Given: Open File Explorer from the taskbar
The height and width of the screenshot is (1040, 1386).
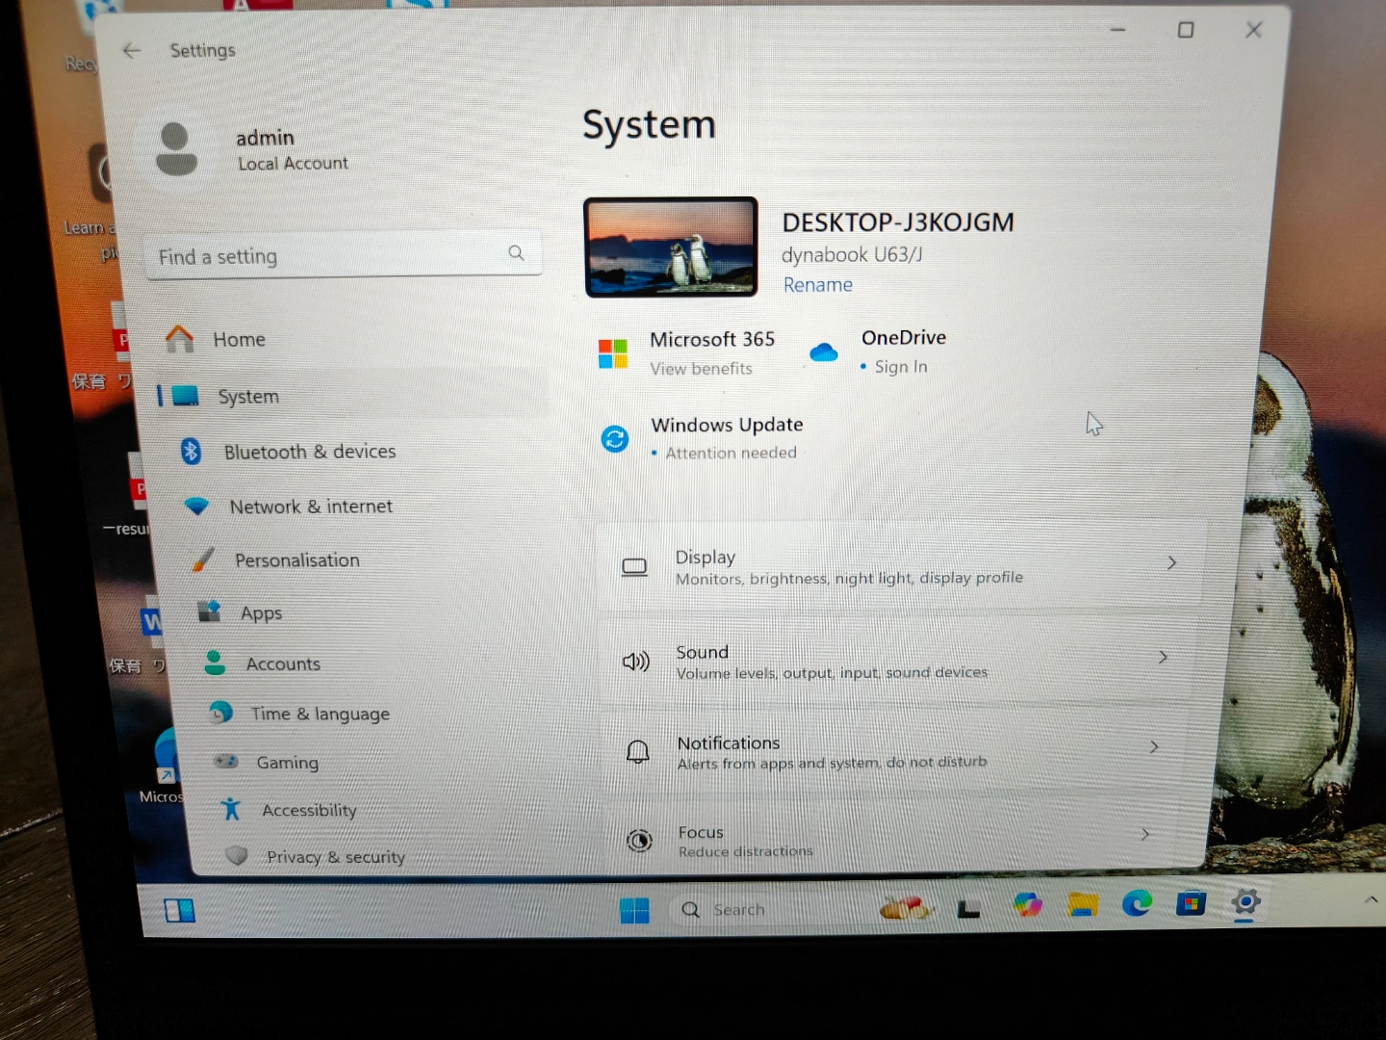Looking at the screenshot, I should coord(1083,904).
